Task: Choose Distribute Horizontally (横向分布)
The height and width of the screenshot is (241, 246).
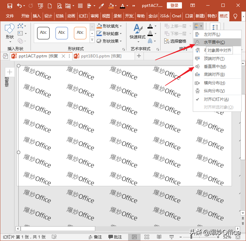Action: (x=217, y=83)
